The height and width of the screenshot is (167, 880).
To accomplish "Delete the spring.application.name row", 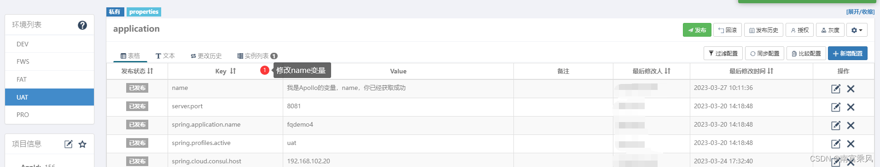I will 851,125.
